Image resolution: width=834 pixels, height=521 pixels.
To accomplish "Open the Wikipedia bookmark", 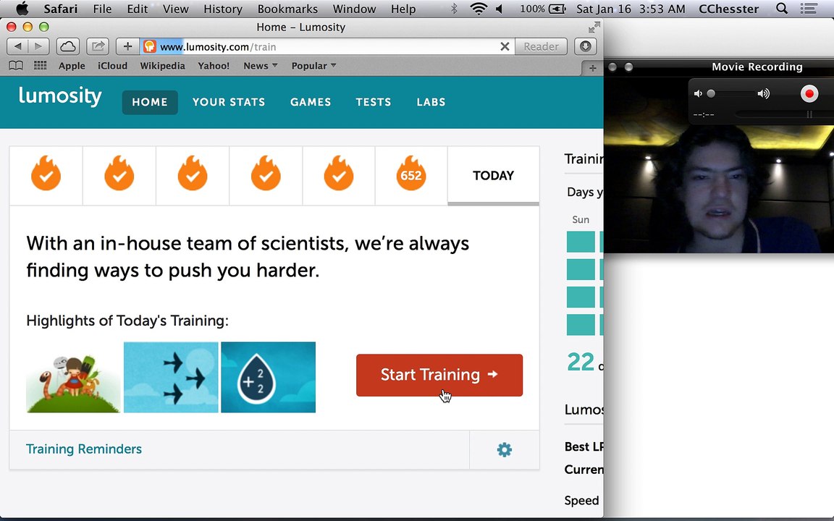I will [x=162, y=65].
